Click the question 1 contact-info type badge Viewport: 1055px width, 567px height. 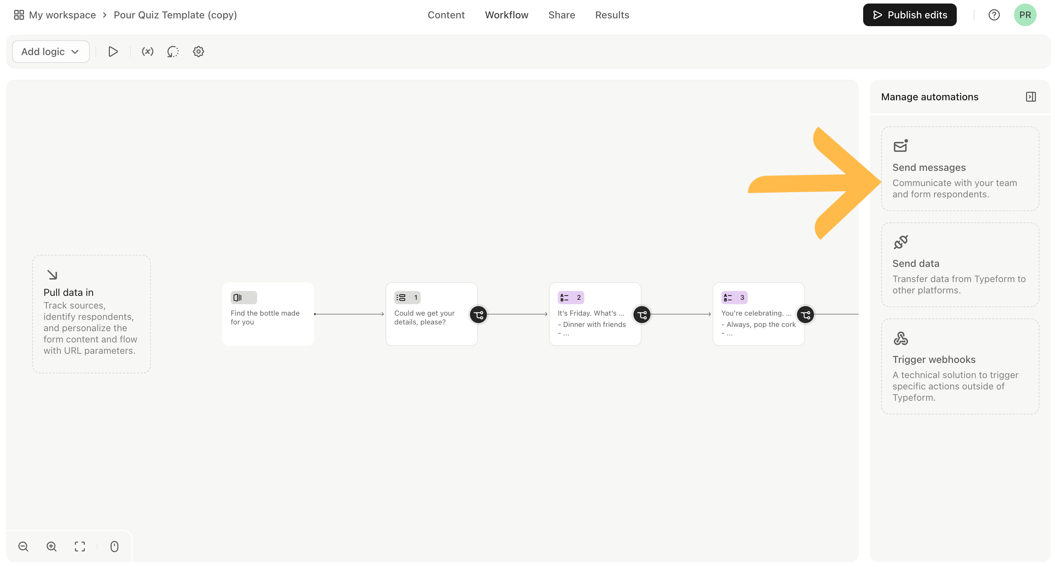tap(407, 298)
